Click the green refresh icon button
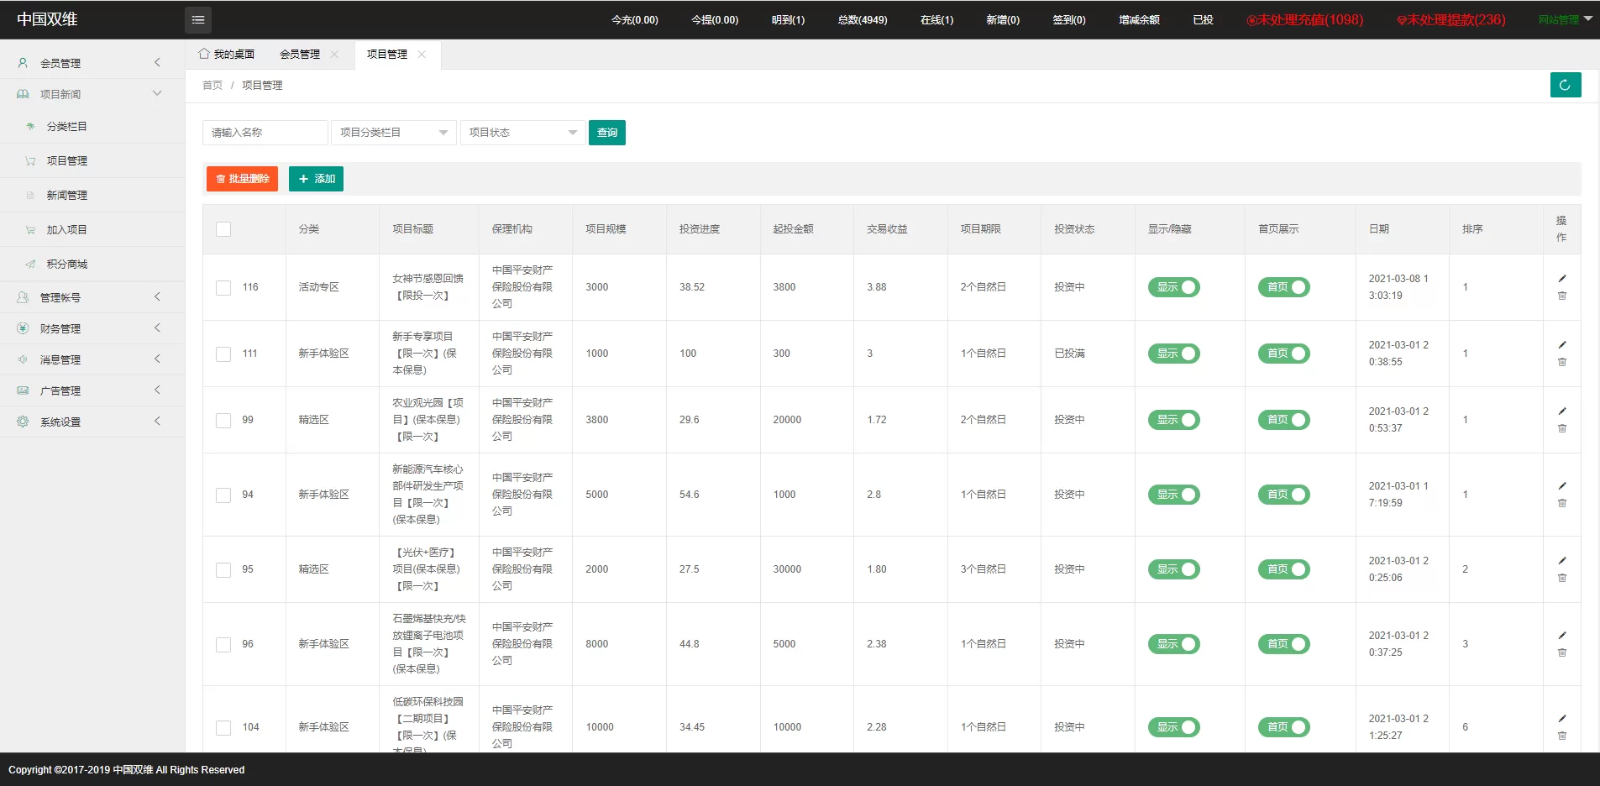 click(1565, 85)
